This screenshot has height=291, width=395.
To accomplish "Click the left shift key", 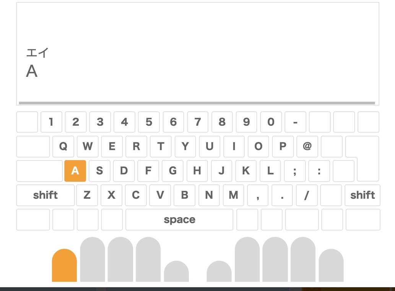I will pos(45,195).
